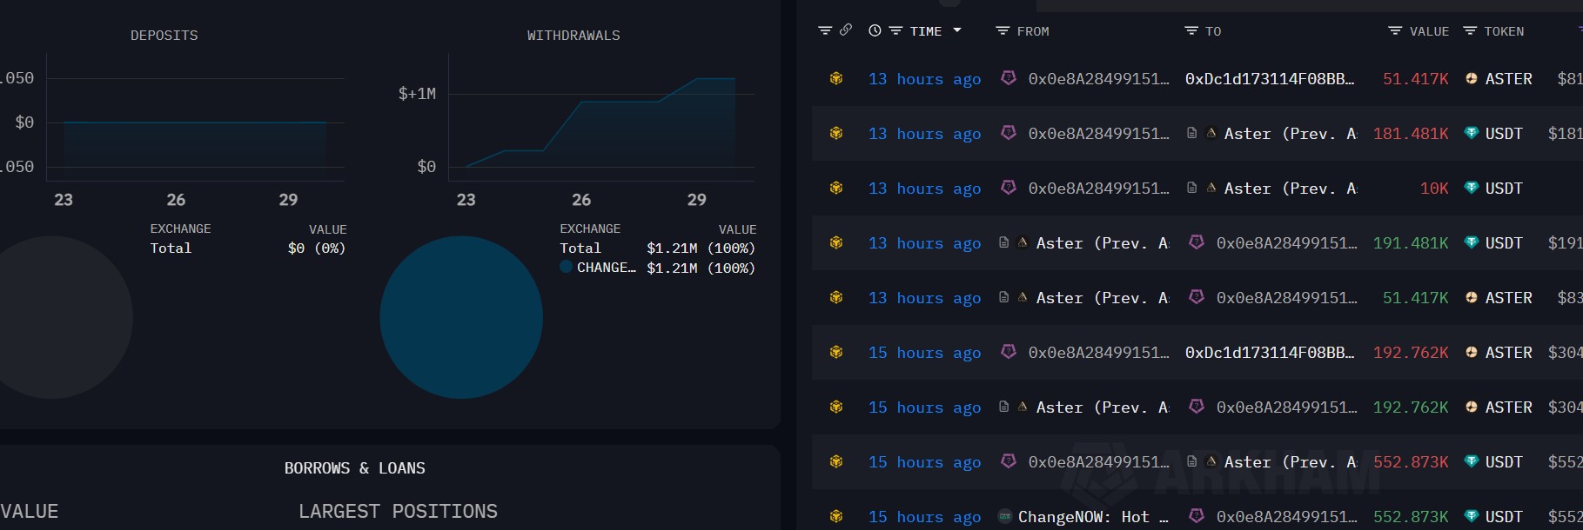Click the WITHDRAWALS chart title
1583x530 pixels.
click(574, 36)
